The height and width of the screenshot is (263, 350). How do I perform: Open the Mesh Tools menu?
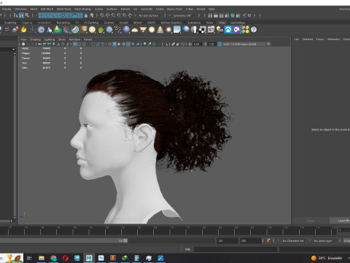(x=63, y=9)
